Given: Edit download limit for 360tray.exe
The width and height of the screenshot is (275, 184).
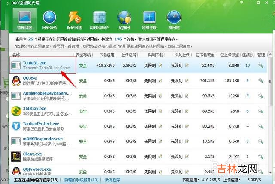Looking at the screenshot, I should 160,111.
